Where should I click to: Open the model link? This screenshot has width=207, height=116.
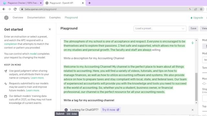point(33,54)
